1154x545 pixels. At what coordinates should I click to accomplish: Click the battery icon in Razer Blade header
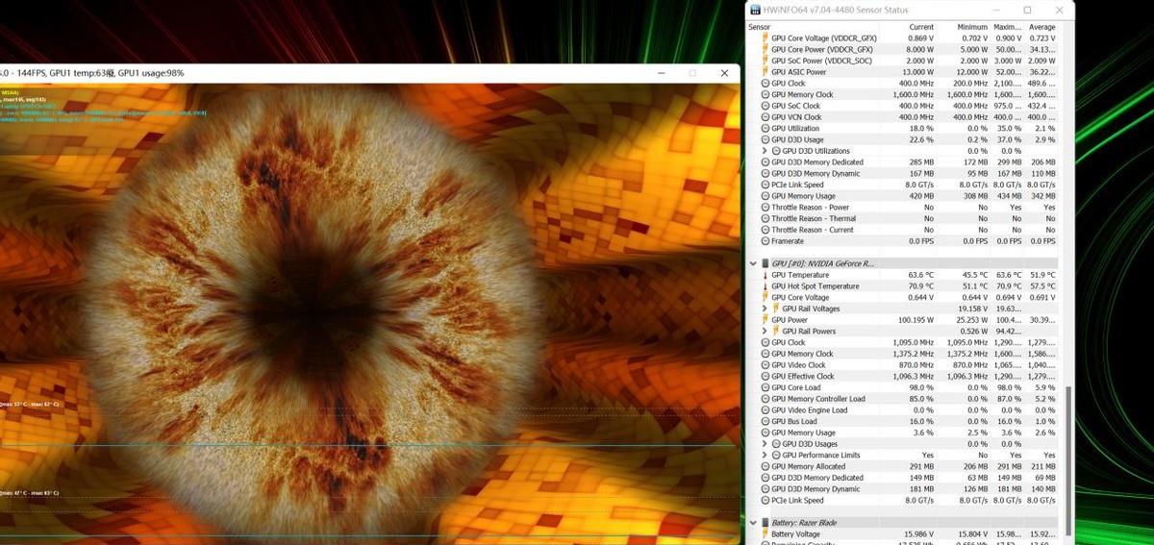click(x=765, y=522)
